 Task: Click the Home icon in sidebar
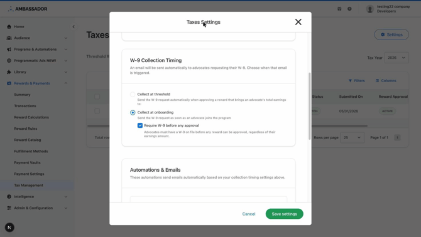(9, 26)
